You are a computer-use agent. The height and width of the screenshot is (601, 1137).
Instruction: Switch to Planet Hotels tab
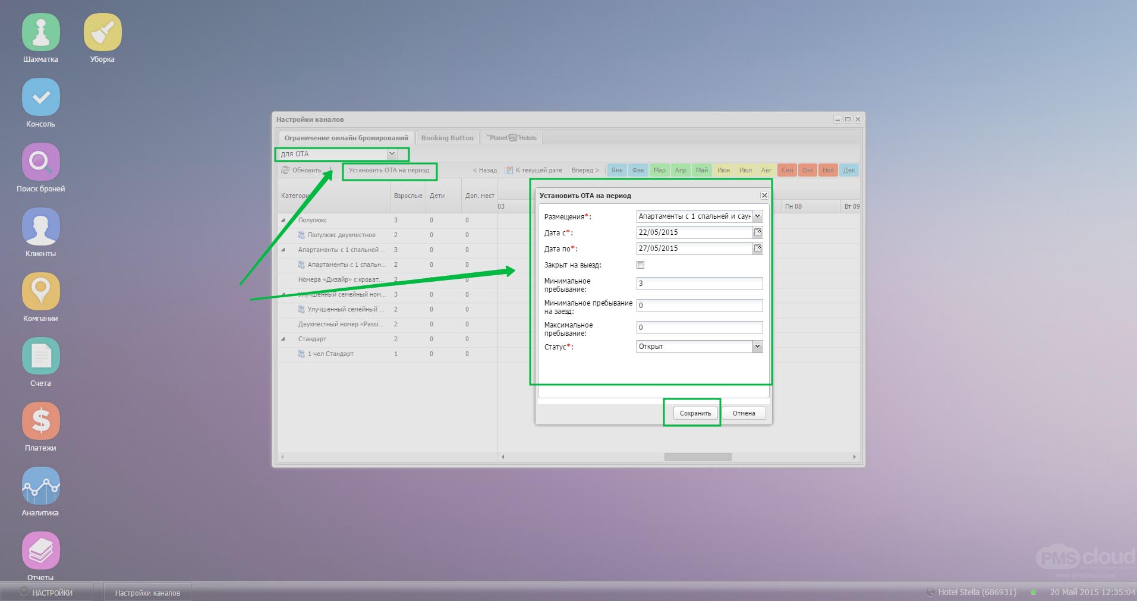click(x=512, y=138)
